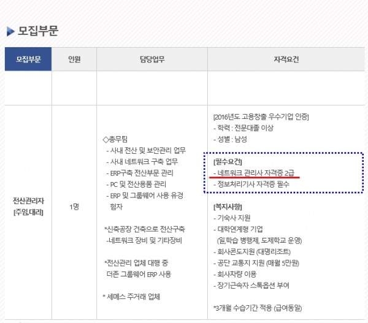Click the 학력 : 전문대졸 이상 requirement
368x323 pixels.
coord(245,127)
